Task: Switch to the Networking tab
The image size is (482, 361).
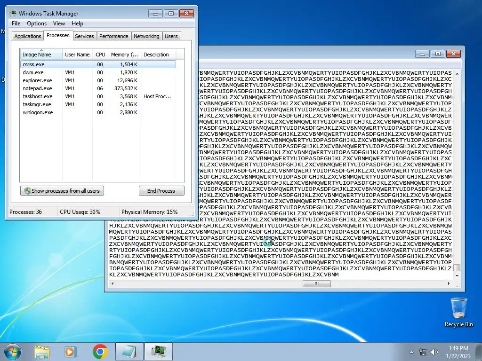Action: point(146,36)
